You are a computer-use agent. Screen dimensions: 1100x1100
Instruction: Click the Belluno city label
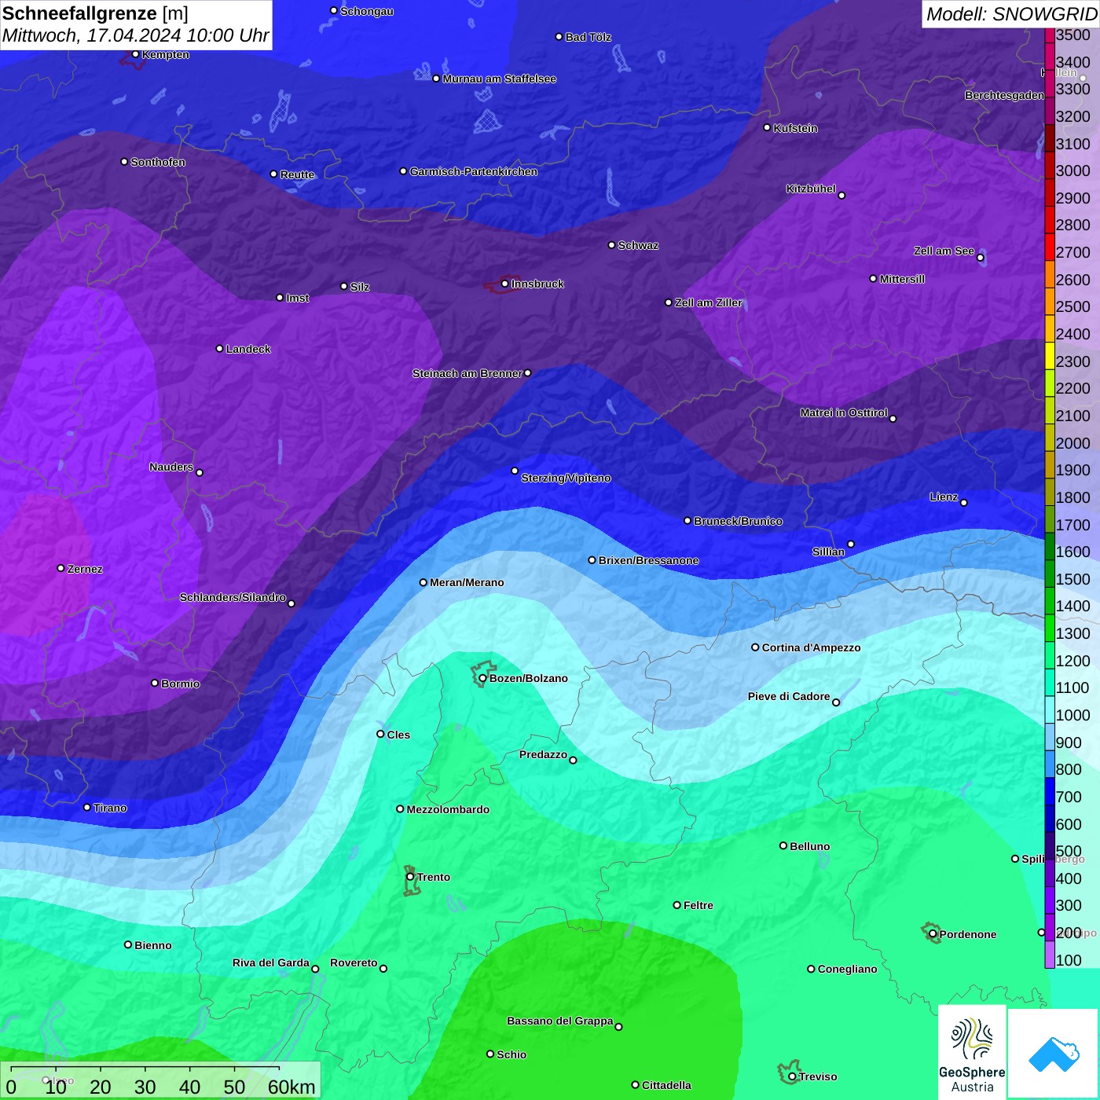pyautogui.click(x=810, y=846)
